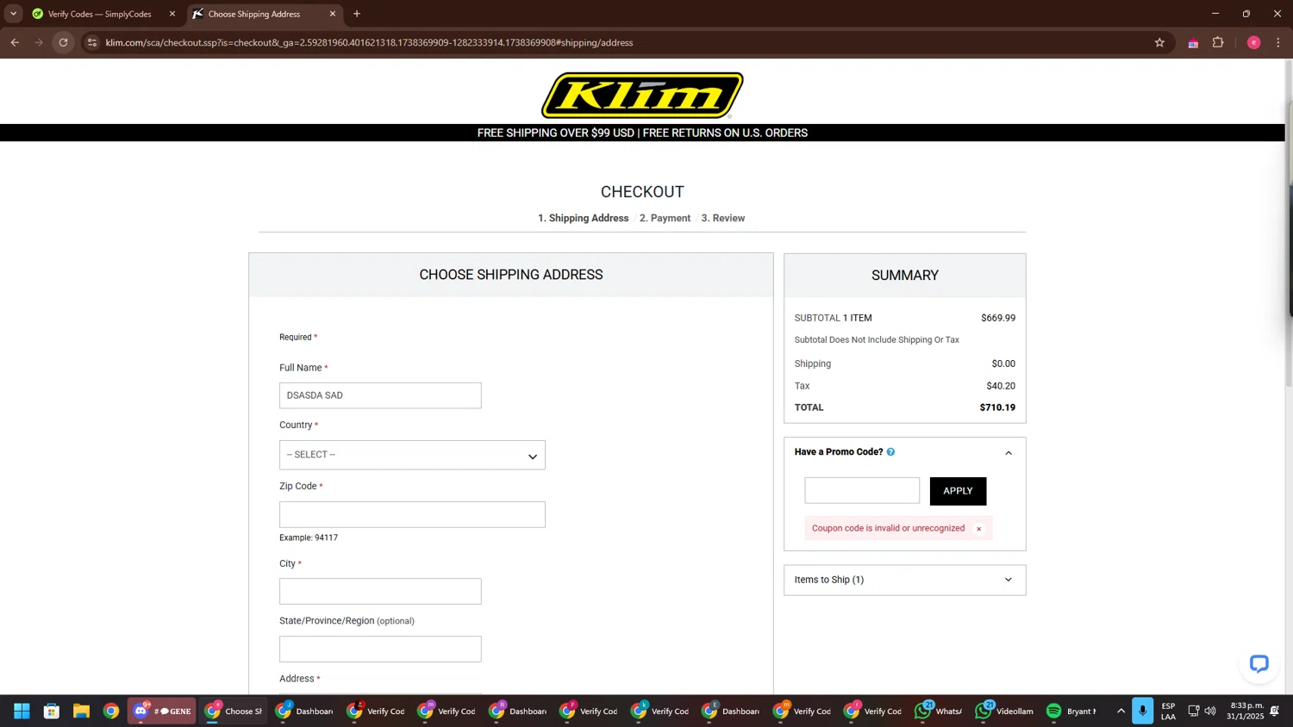Viewport: 1293px width, 727px height.
Task: Dismiss the invalid coupon error message
Action: 978,529
